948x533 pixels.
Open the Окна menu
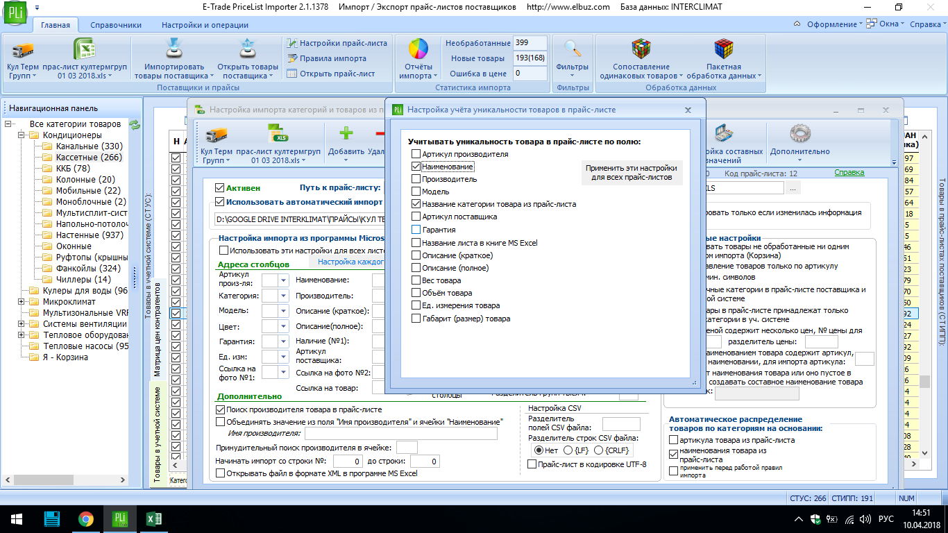pyautogui.click(x=886, y=24)
